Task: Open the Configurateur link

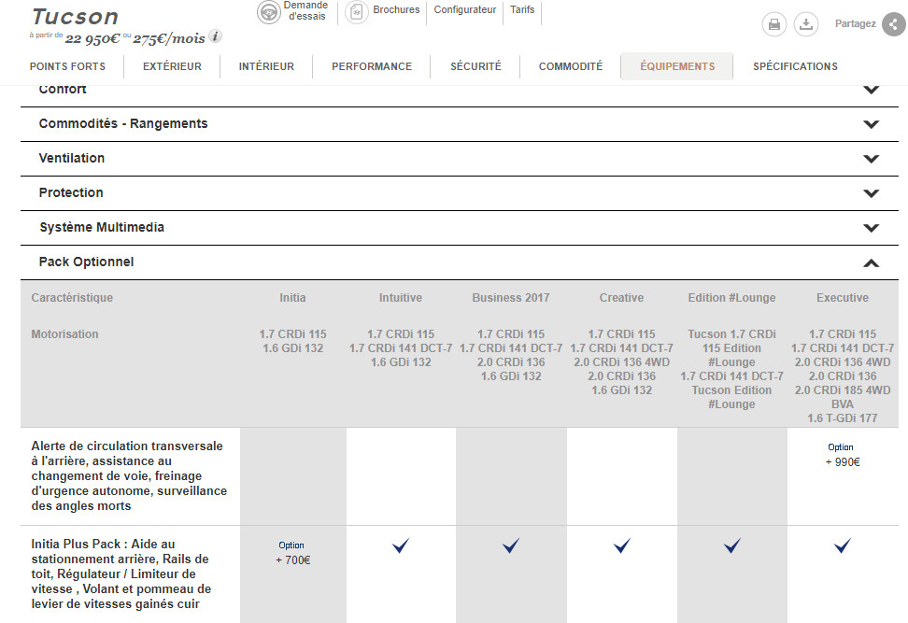Action: [465, 10]
